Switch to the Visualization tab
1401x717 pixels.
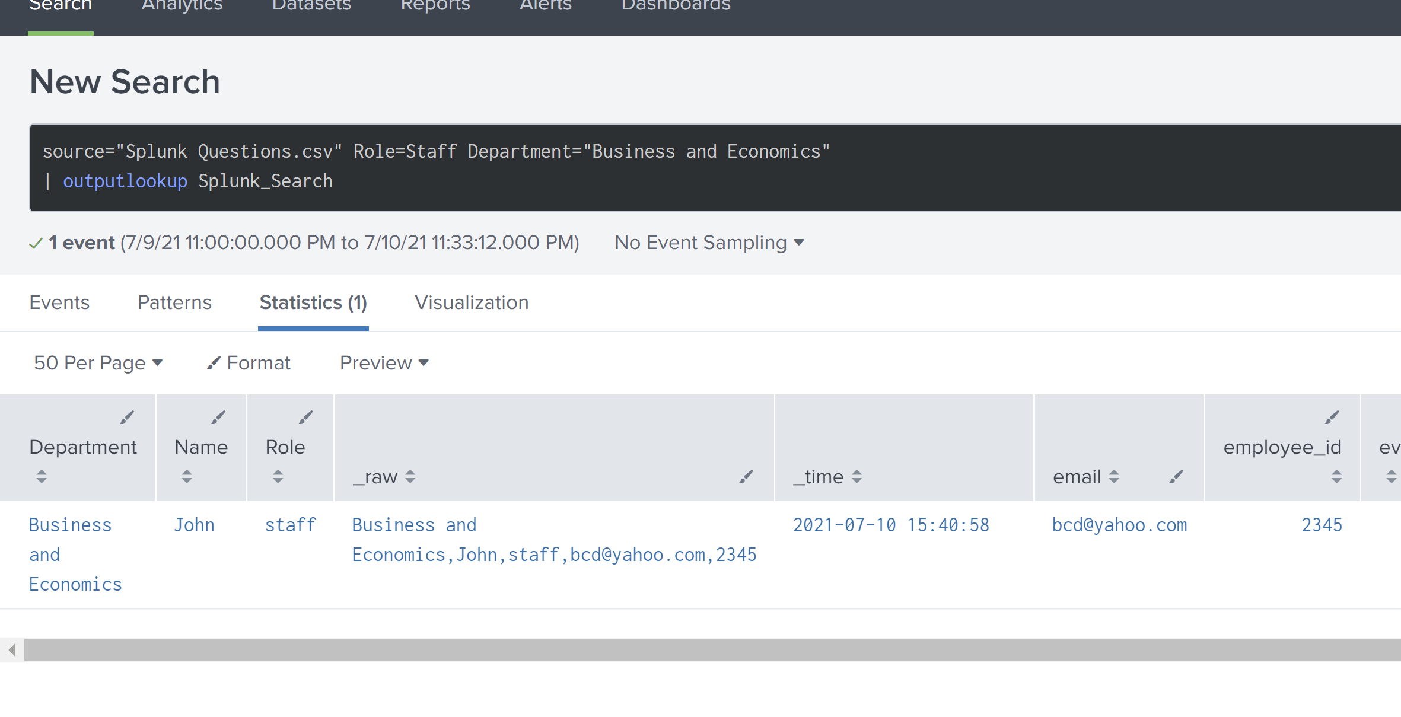point(471,302)
